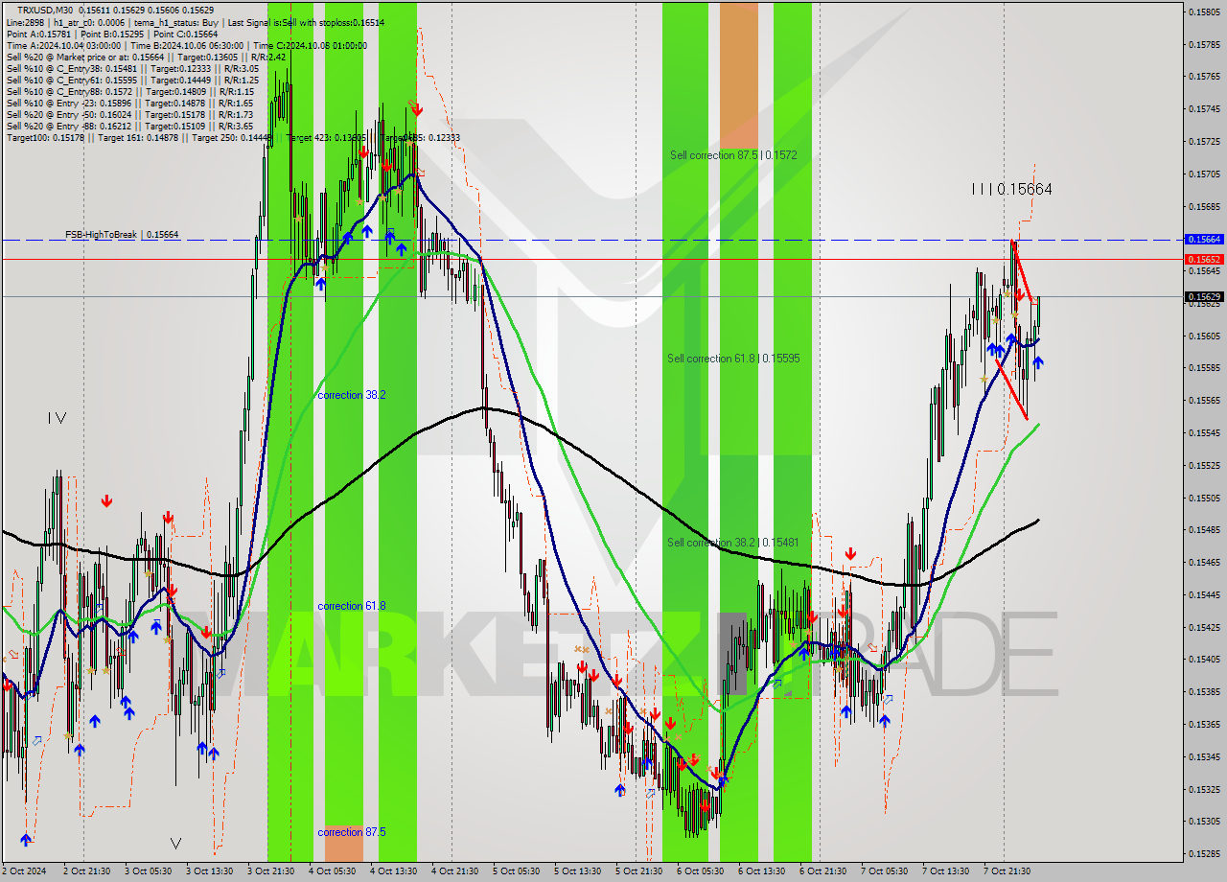Viewport: 1227px width, 882px height.
Task: Select the blue 'correction 61.8' label
Action: 352,605
